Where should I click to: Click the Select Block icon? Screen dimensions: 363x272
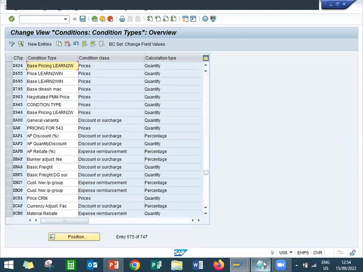[x=93, y=44]
